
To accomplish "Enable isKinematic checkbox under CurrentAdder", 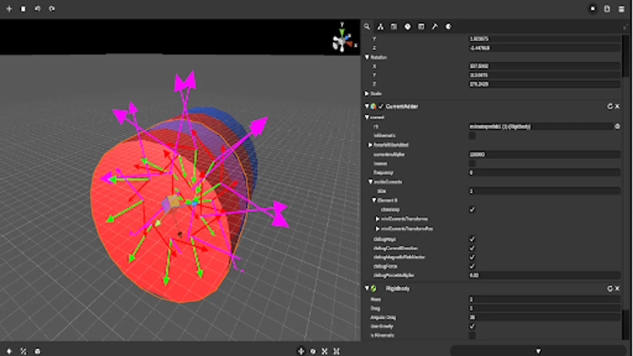I will click(x=472, y=136).
